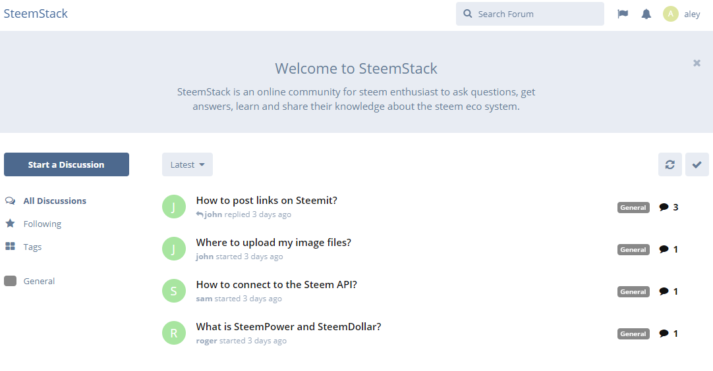This screenshot has height=371, width=713.
Task: Click the General tag color swatch in sidebar
Action: click(10, 281)
